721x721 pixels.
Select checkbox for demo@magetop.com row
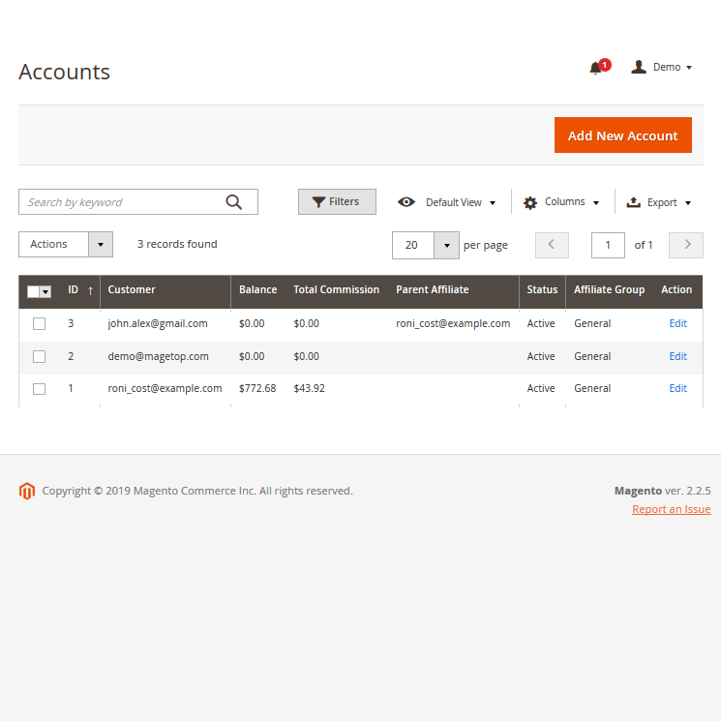pyautogui.click(x=40, y=356)
